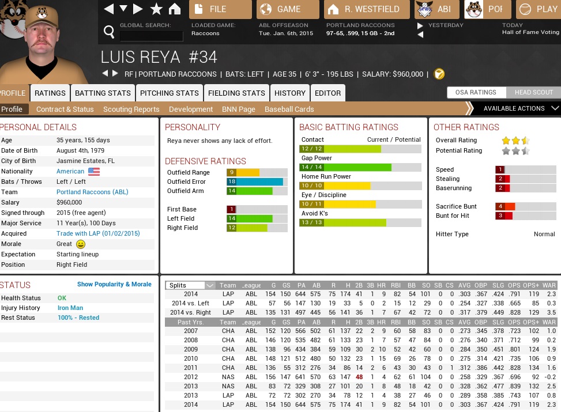Switch to Scouting Reports subtab

coord(131,109)
